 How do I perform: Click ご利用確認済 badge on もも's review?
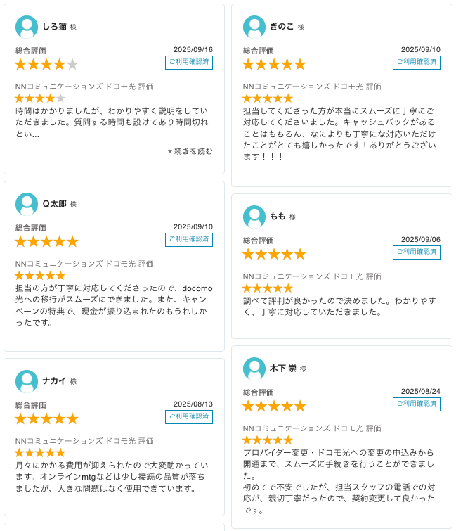click(417, 252)
